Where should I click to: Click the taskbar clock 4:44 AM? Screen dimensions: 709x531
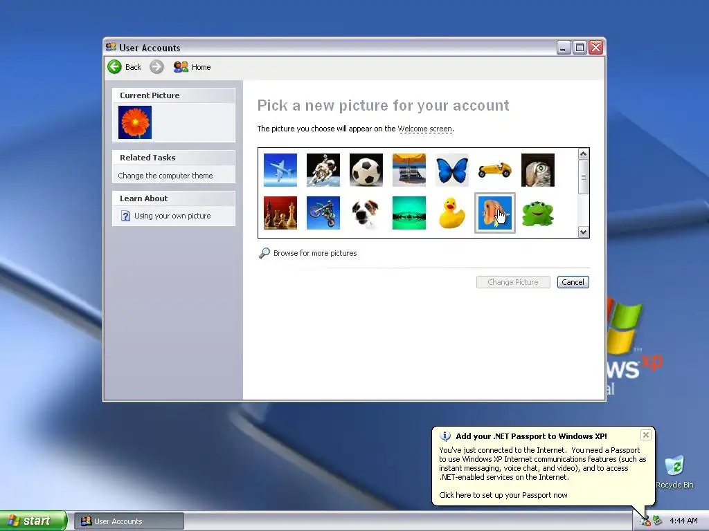coord(683,521)
